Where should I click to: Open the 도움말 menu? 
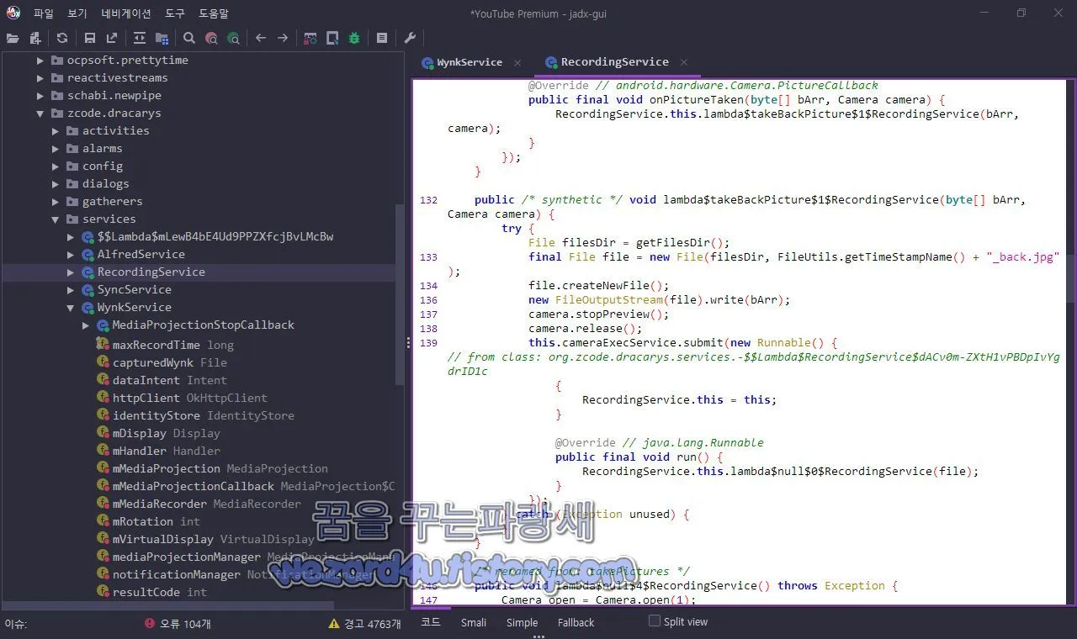coord(214,13)
